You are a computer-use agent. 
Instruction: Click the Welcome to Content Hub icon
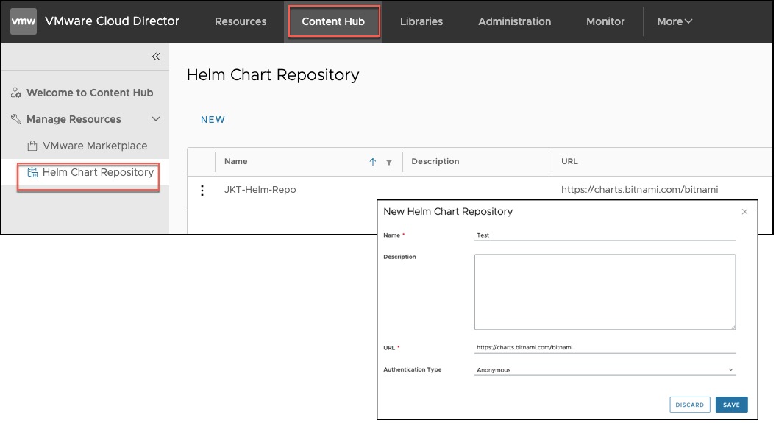click(16, 93)
